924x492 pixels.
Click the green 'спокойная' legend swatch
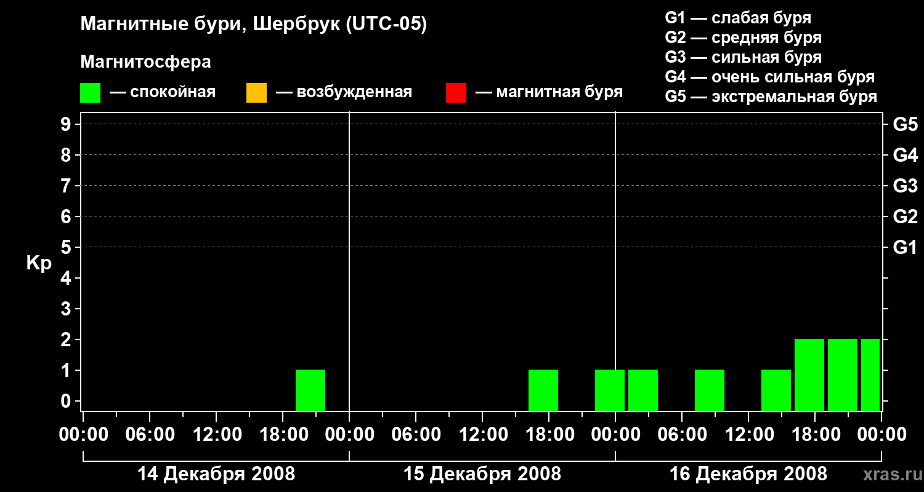point(91,92)
